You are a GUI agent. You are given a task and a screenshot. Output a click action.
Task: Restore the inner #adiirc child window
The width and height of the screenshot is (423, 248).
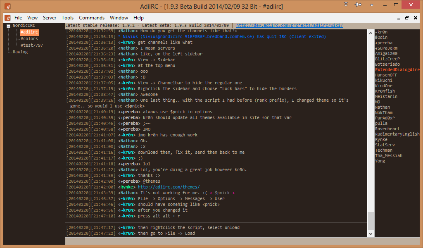pyautogui.click(x=407, y=18)
